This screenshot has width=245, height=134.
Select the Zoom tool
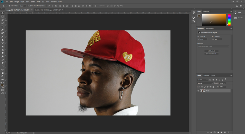(2, 76)
